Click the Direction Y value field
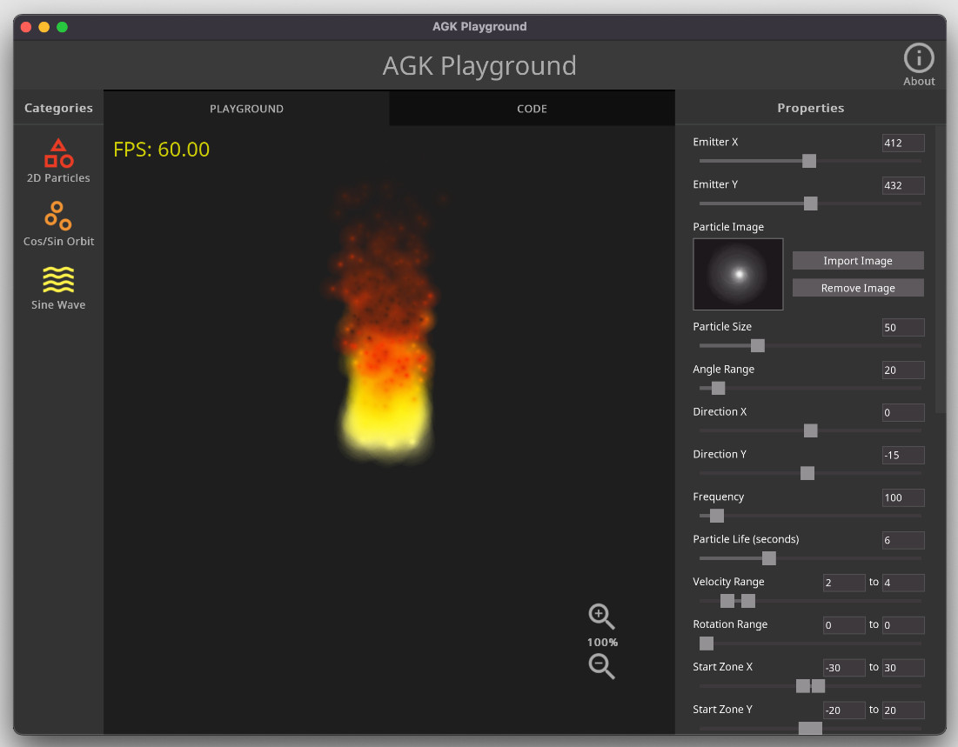Viewport: 958px width, 747px height. pyautogui.click(x=902, y=455)
